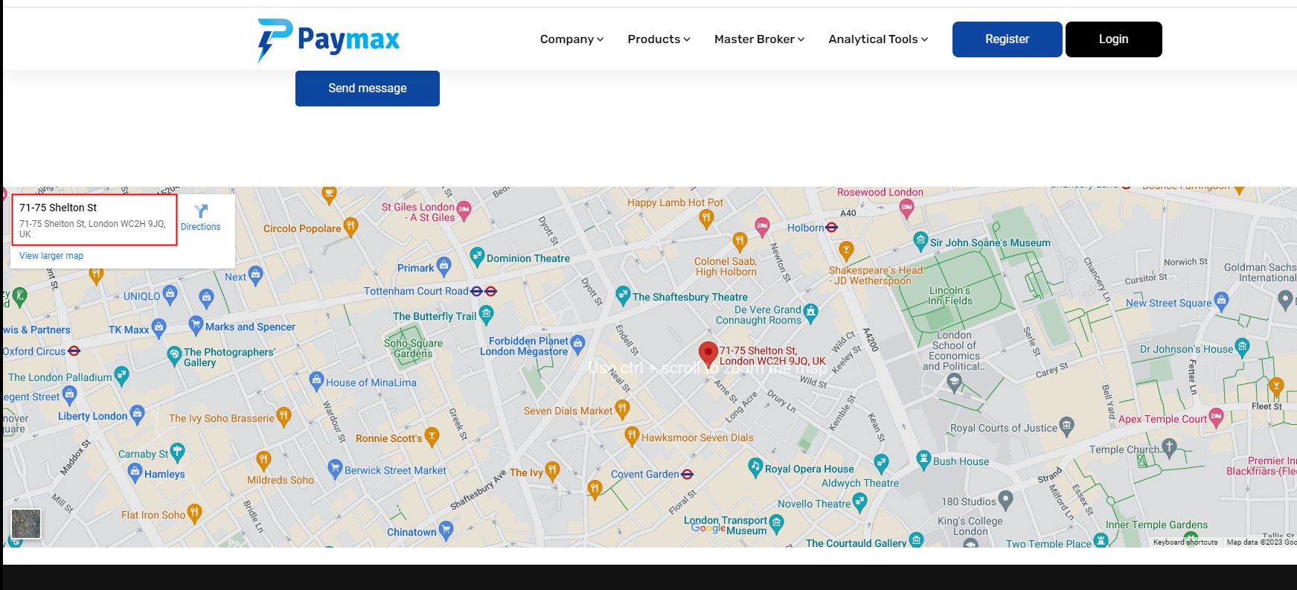The image size is (1297, 590).
Task: Select the Marks and Spencer pin
Action: (196, 324)
